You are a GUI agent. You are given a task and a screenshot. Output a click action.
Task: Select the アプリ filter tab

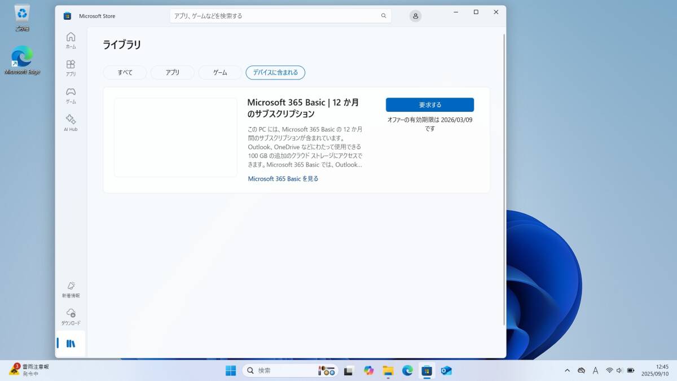pos(173,72)
